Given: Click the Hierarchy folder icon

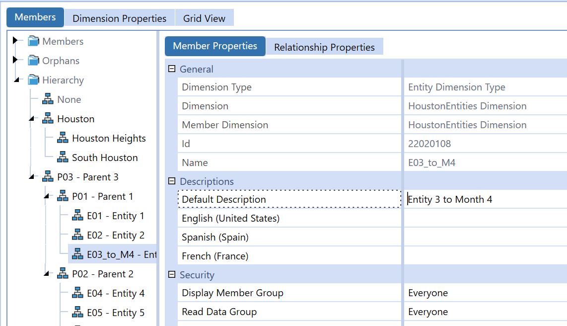Looking at the screenshot, I should [x=33, y=80].
